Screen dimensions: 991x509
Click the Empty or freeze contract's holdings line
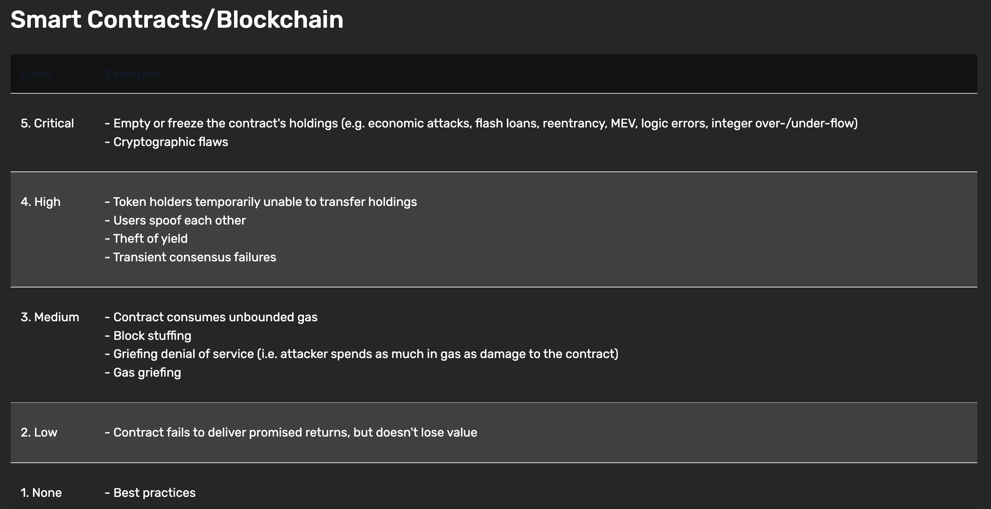pos(481,123)
